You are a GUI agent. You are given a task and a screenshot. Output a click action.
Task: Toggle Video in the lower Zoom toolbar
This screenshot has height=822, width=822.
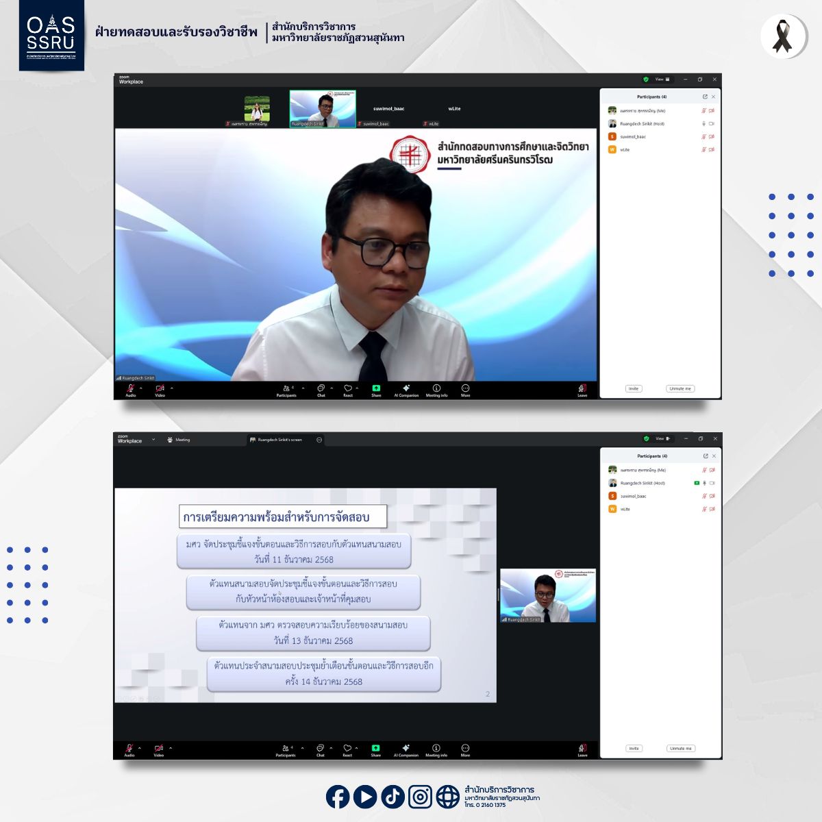159,748
